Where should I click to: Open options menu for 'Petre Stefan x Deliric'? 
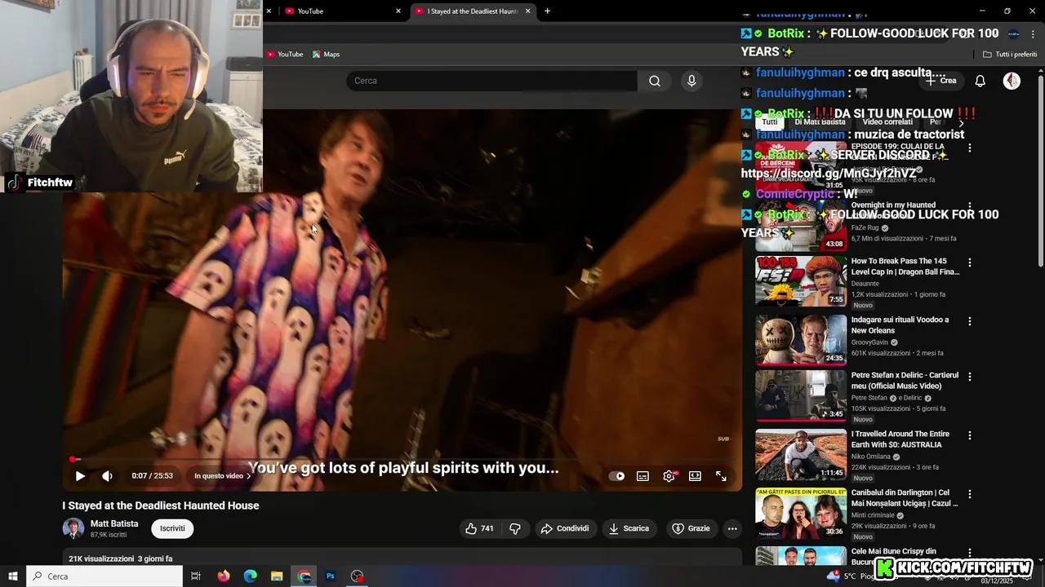[970, 377]
